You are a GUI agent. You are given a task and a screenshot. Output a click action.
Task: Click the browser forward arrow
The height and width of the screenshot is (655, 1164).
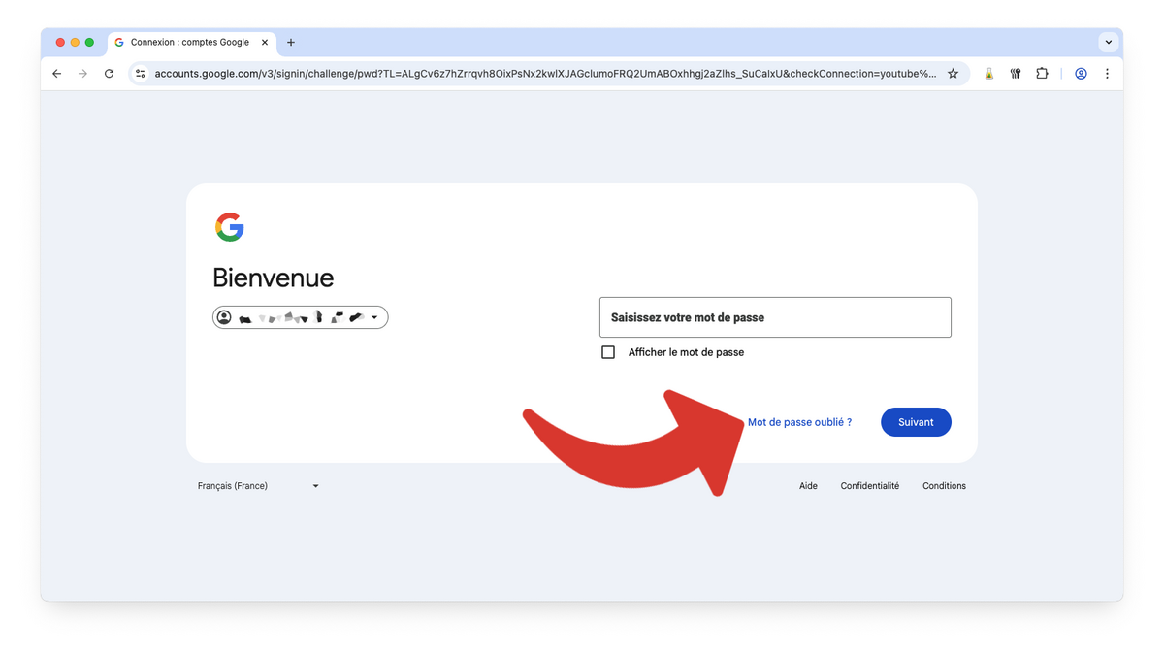[x=82, y=74]
